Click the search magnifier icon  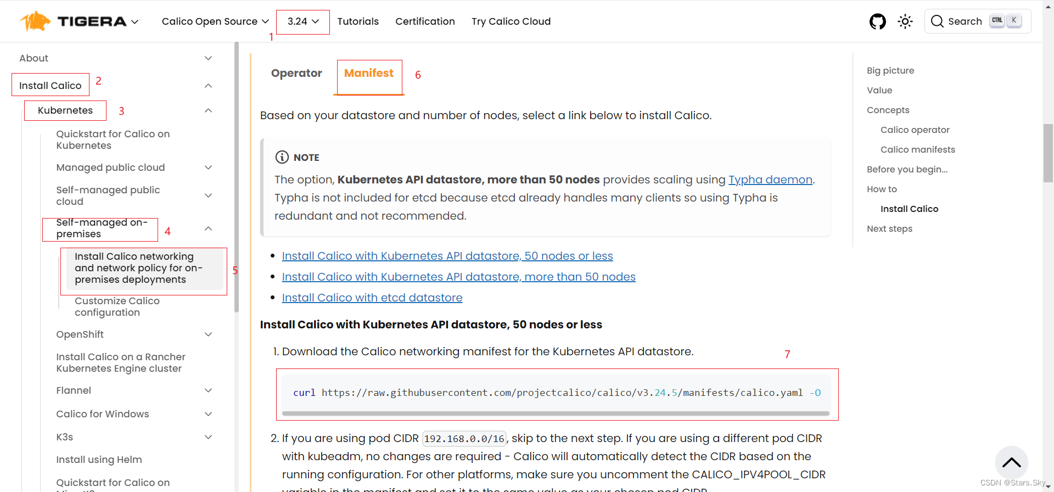pos(937,21)
